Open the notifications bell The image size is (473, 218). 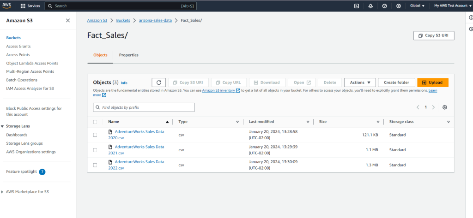[370, 6]
